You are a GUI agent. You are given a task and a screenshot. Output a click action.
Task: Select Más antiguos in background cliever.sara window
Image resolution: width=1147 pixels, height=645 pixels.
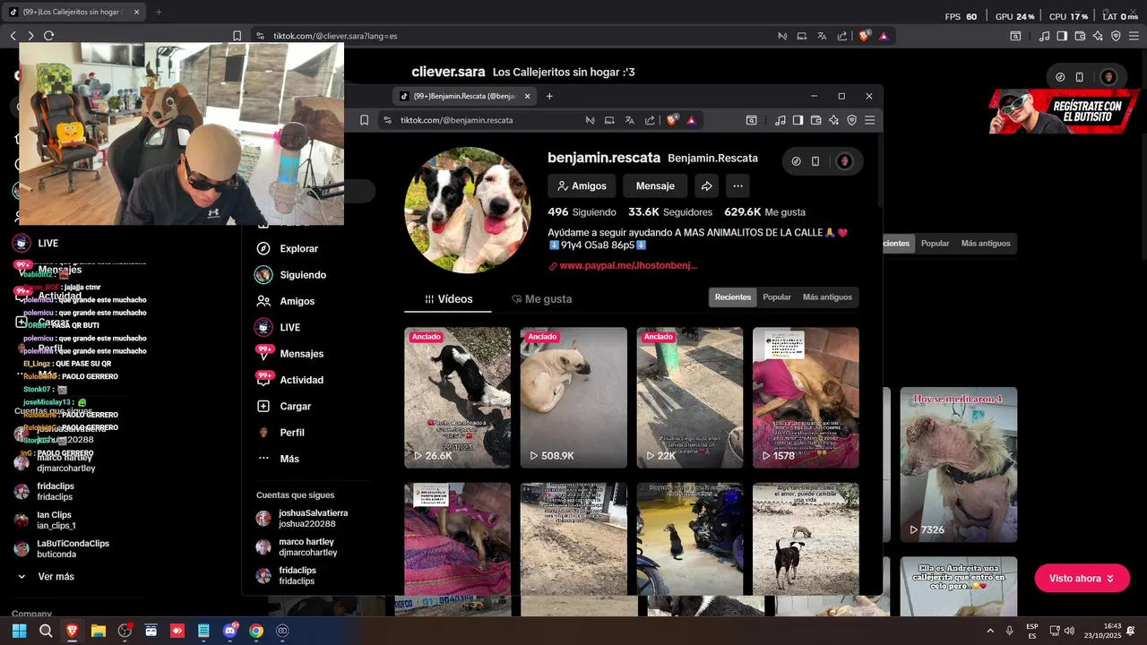click(986, 244)
